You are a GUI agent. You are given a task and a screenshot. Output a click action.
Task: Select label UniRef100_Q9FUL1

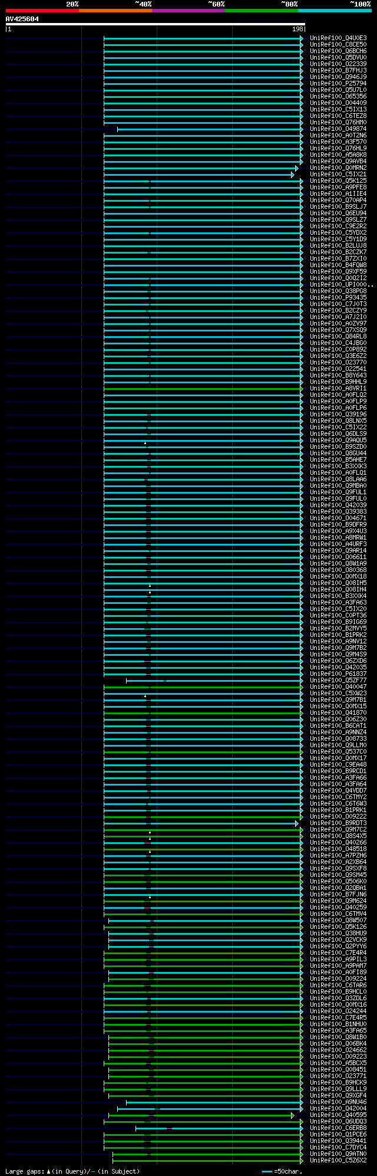pos(338,492)
